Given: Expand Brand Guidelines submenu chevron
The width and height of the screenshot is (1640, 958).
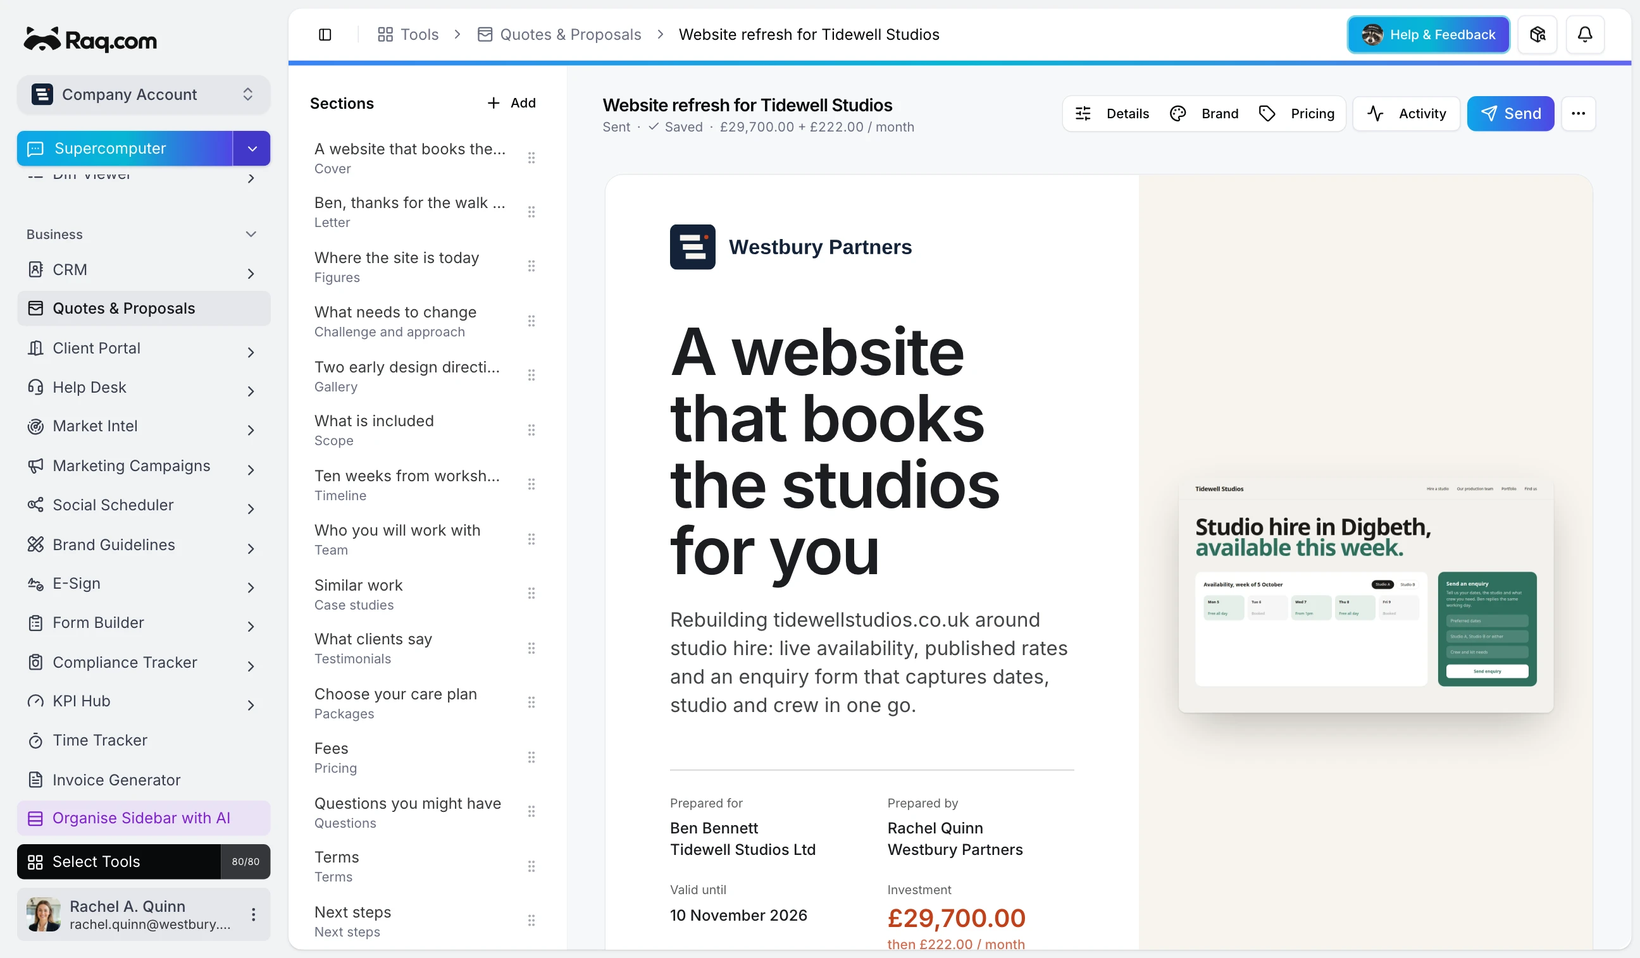Looking at the screenshot, I should [251, 549].
